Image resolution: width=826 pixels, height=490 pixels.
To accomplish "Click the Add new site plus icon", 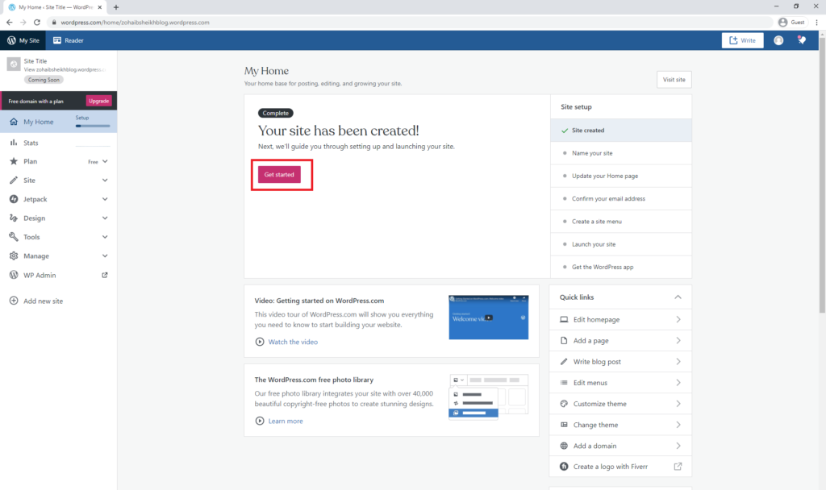I will 14,301.
